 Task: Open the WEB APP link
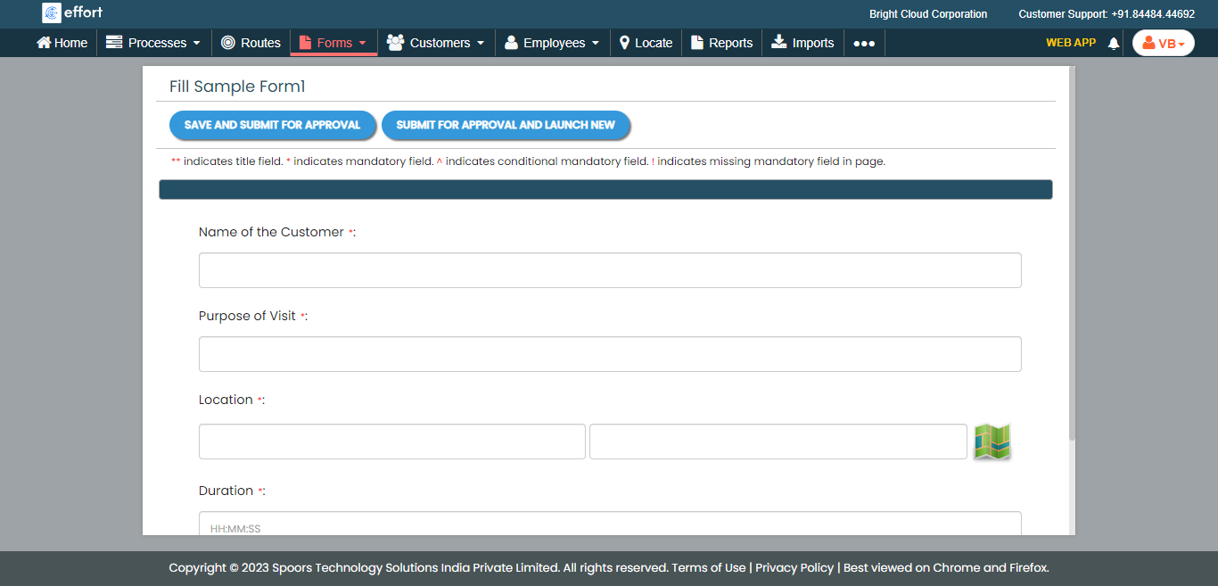click(x=1070, y=43)
